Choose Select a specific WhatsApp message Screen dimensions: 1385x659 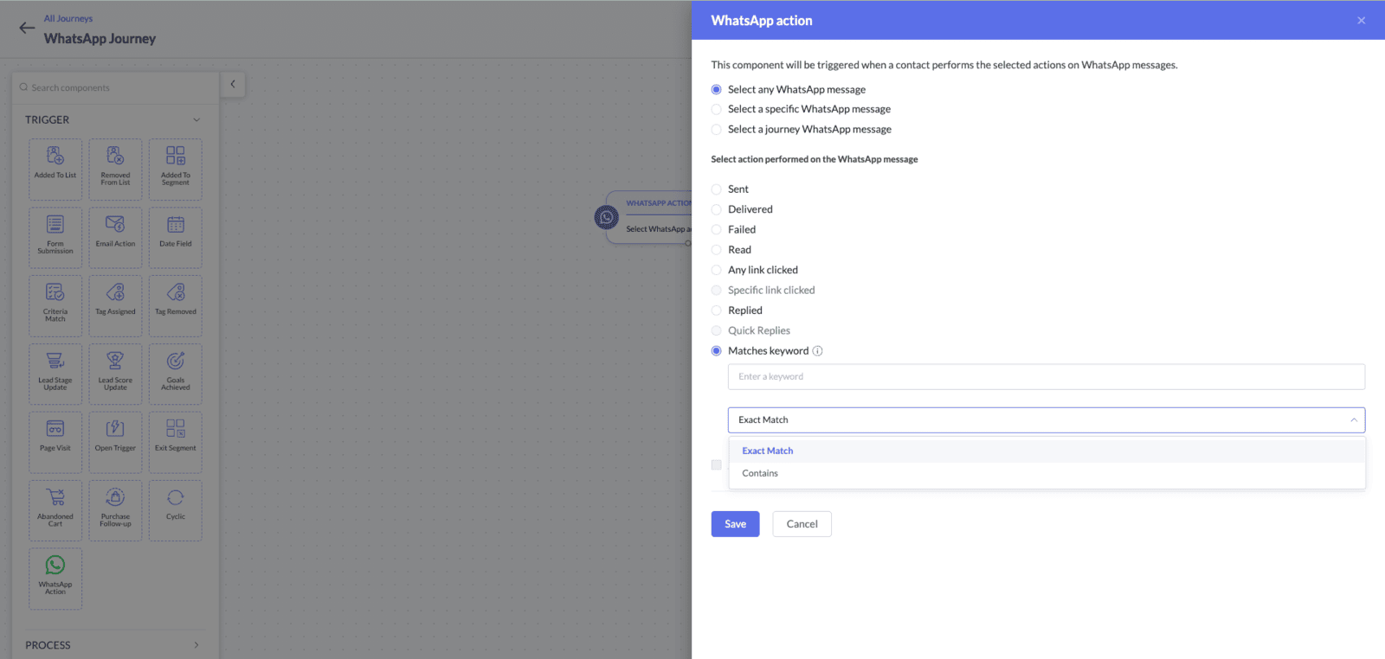click(716, 109)
